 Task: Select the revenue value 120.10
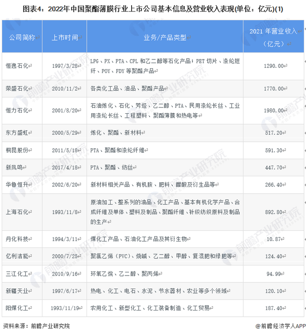274,291
